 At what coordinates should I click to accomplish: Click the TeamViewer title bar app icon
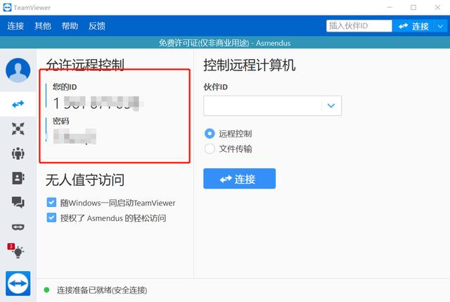[7, 8]
